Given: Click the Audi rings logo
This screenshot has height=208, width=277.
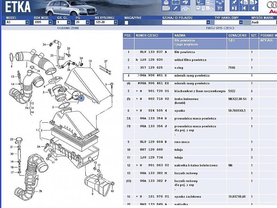Looking at the screenshot, I should click(272, 7).
